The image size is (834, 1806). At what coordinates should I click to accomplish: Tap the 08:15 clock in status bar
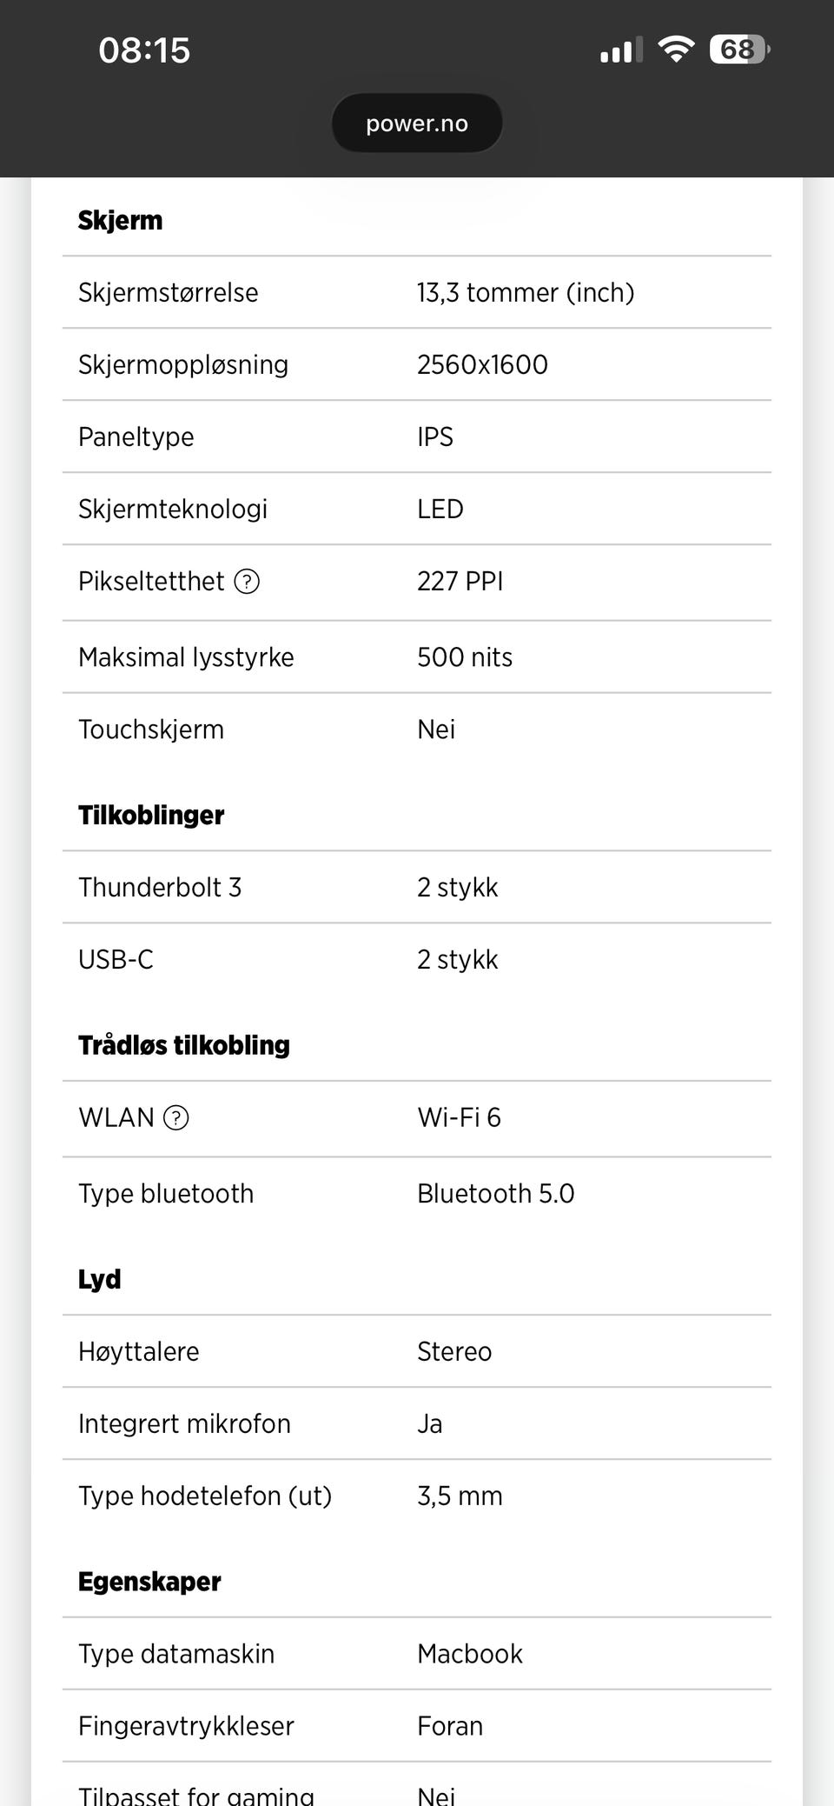click(144, 50)
